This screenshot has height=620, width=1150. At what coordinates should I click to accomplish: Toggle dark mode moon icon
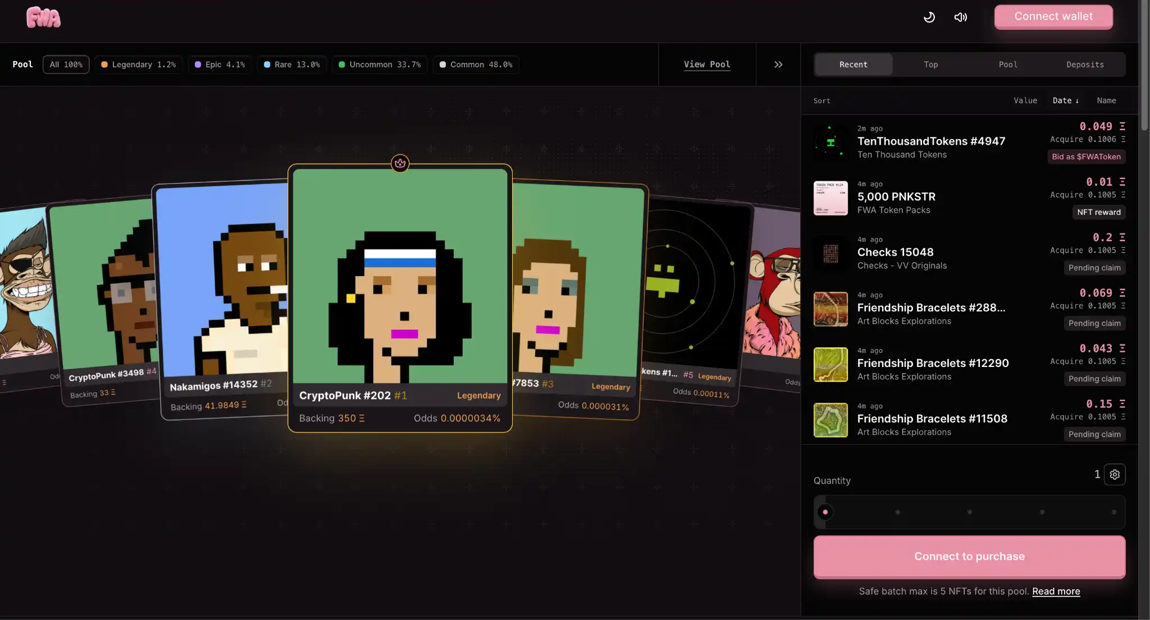[929, 17]
